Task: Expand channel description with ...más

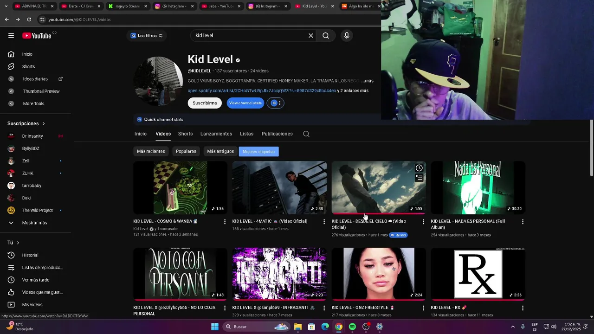Action: pyautogui.click(x=367, y=81)
